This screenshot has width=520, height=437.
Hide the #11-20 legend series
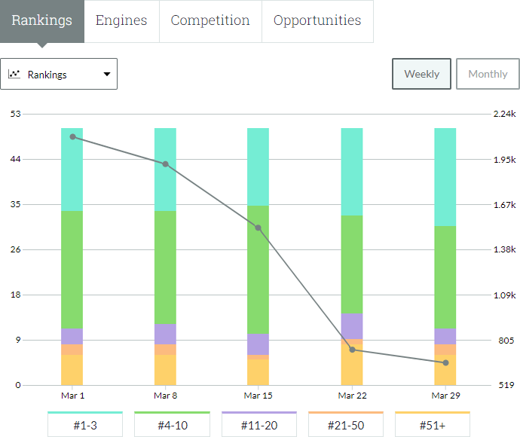click(x=259, y=425)
